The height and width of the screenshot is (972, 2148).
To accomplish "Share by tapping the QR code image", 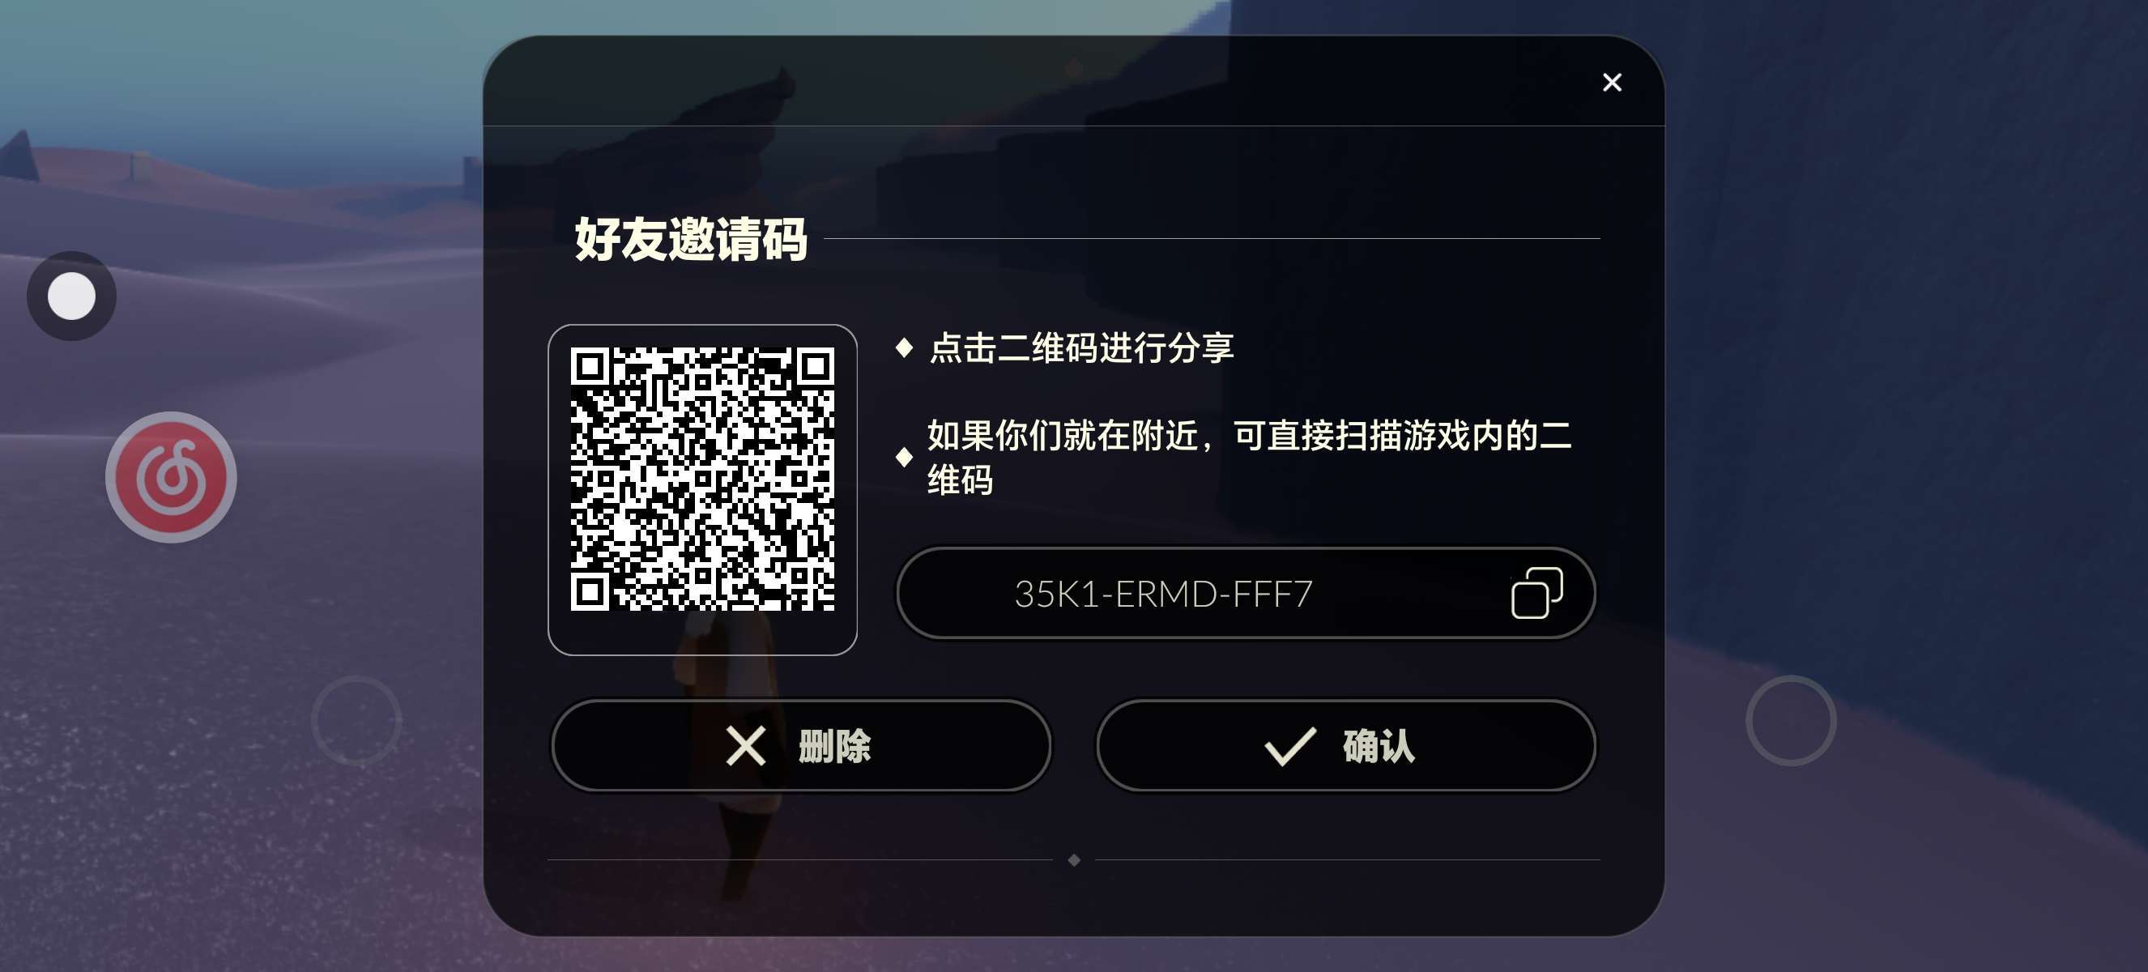I will pos(702,480).
